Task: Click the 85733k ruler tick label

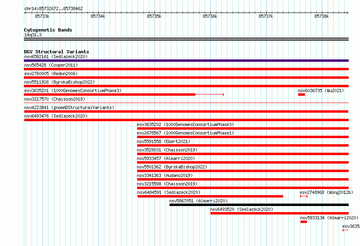Action: point(42,16)
